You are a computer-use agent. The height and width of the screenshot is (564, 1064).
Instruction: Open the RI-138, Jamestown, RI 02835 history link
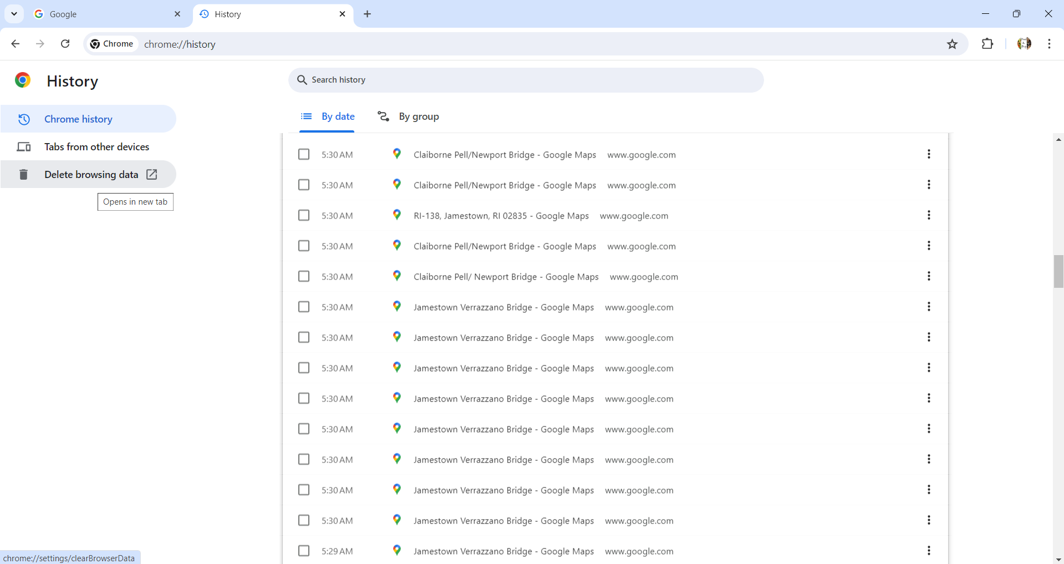pos(501,216)
